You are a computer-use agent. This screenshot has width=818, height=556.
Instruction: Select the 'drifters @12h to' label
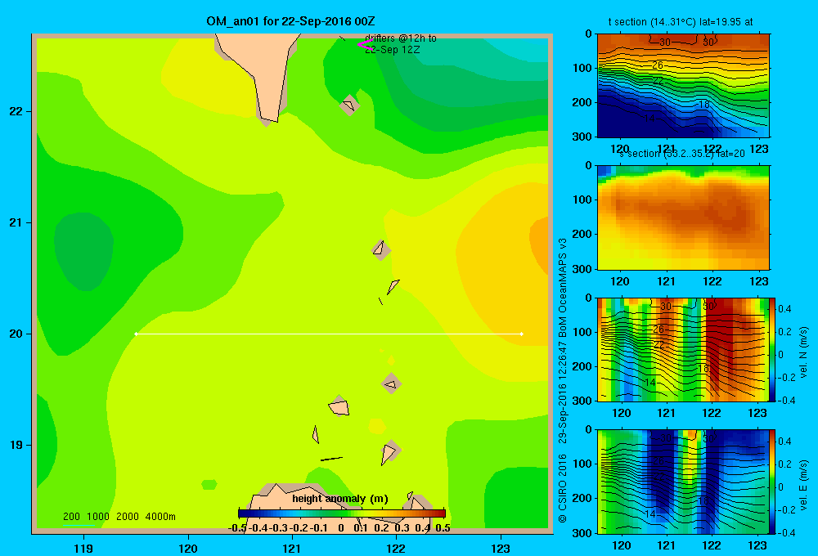click(401, 38)
